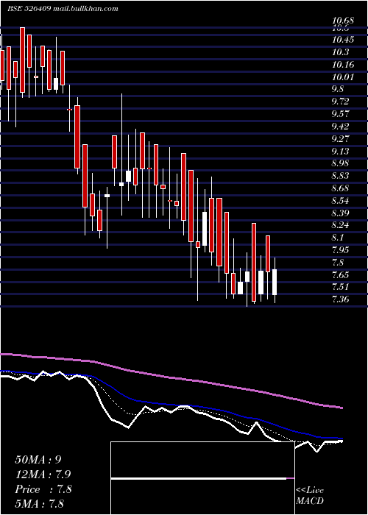Click the 9.72 price axis label
The width and height of the screenshot is (368, 515).
340,102
